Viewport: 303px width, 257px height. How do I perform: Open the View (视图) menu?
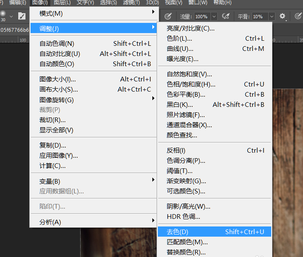[174, 3]
